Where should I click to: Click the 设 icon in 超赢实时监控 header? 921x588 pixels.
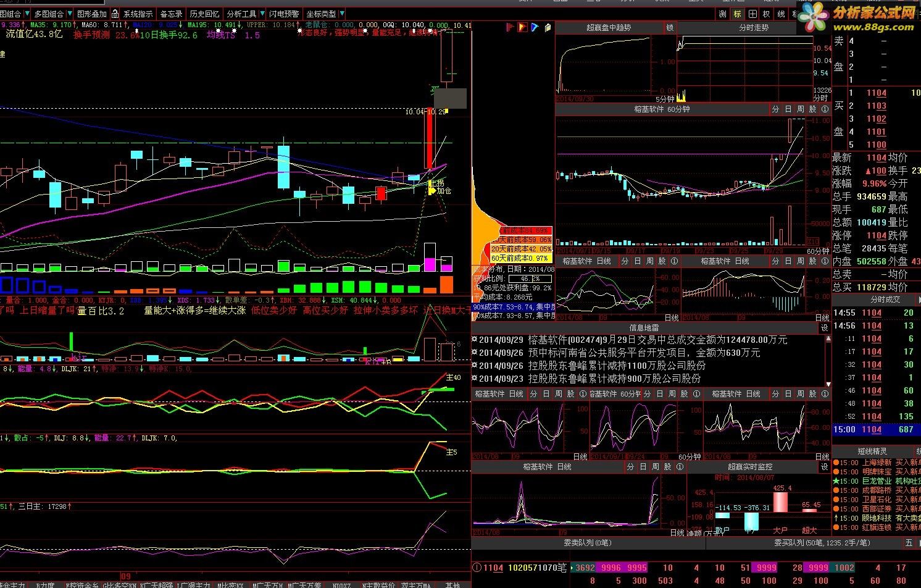(824, 467)
